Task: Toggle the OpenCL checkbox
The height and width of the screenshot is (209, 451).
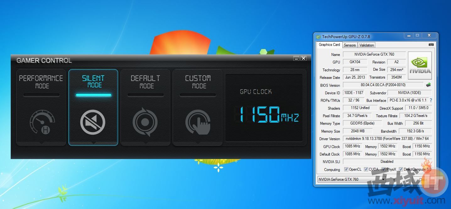Action: (346, 169)
